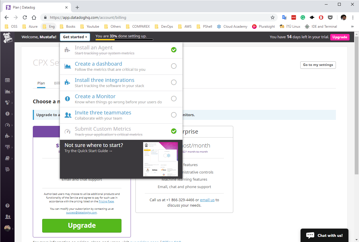Viewport: 359px width, 242px height.
Task: Open the APM traces sidebar icon
Action: pyautogui.click(x=8, y=147)
